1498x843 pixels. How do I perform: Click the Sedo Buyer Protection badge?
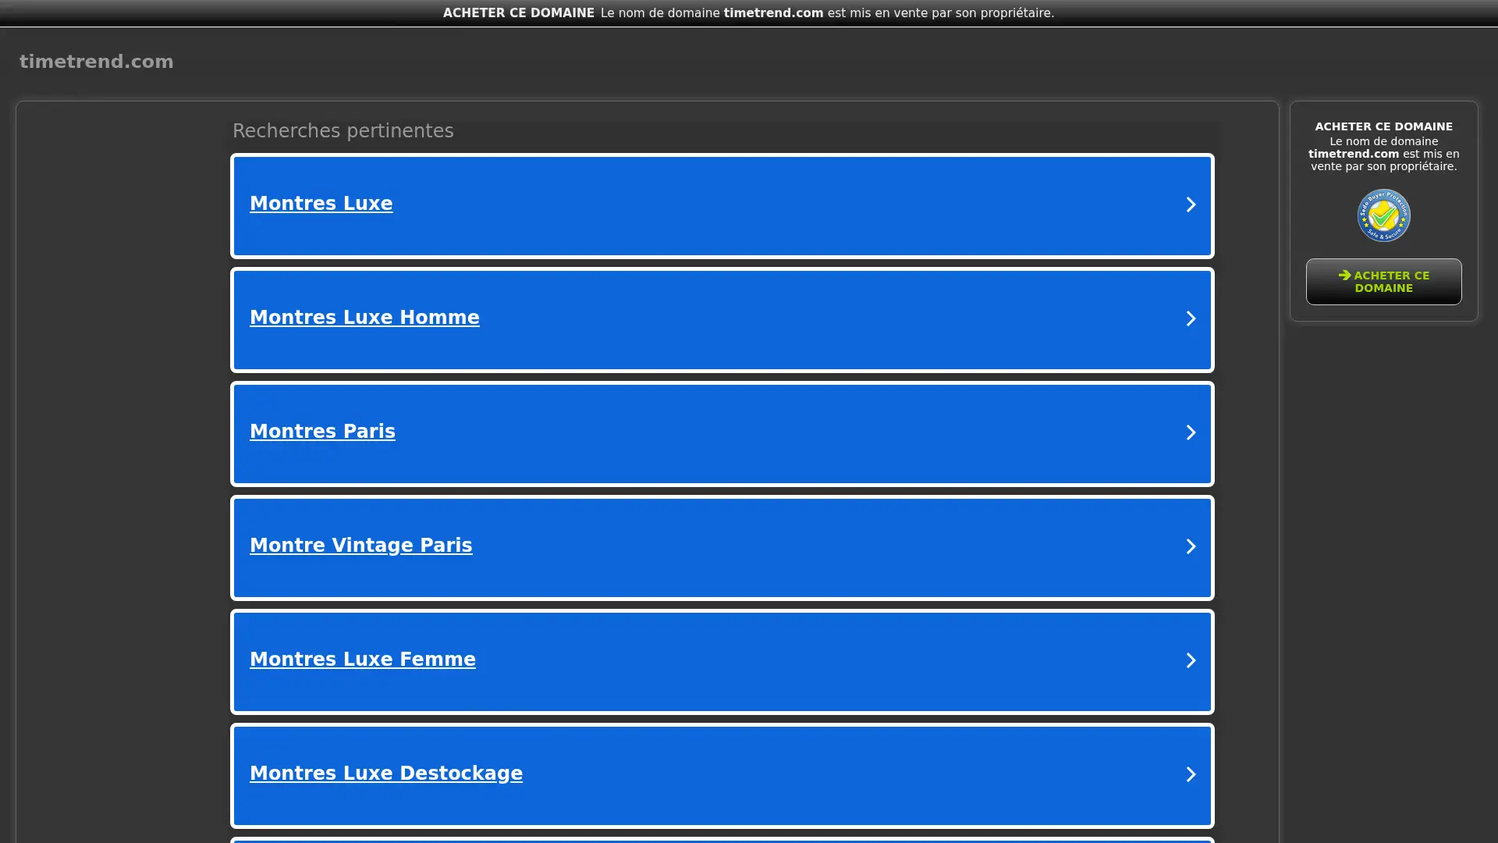tap(1383, 215)
